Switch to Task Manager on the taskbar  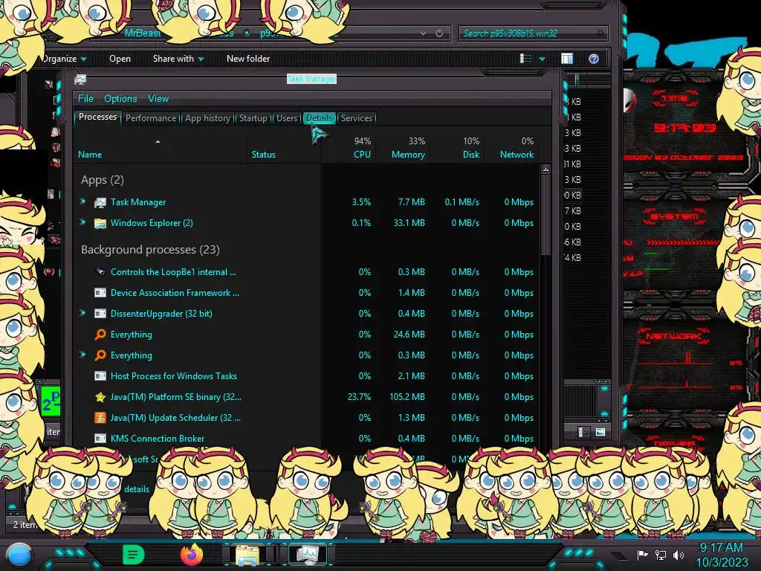pos(307,555)
